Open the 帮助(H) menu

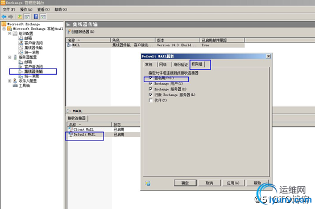click(61, 10)
